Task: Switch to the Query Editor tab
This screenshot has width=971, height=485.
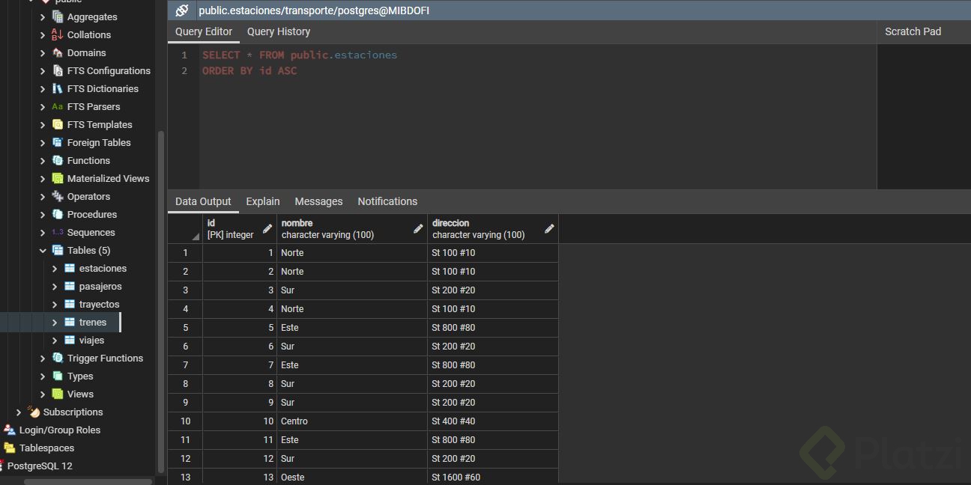Action: tap(204, 31)
